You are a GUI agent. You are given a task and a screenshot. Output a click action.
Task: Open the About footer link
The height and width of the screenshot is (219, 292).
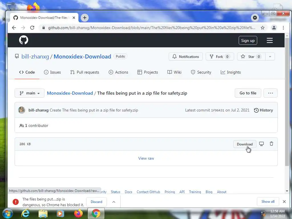pos(222,192)
